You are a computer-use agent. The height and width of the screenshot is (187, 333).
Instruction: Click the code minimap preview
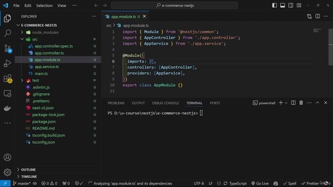[317, 31]
